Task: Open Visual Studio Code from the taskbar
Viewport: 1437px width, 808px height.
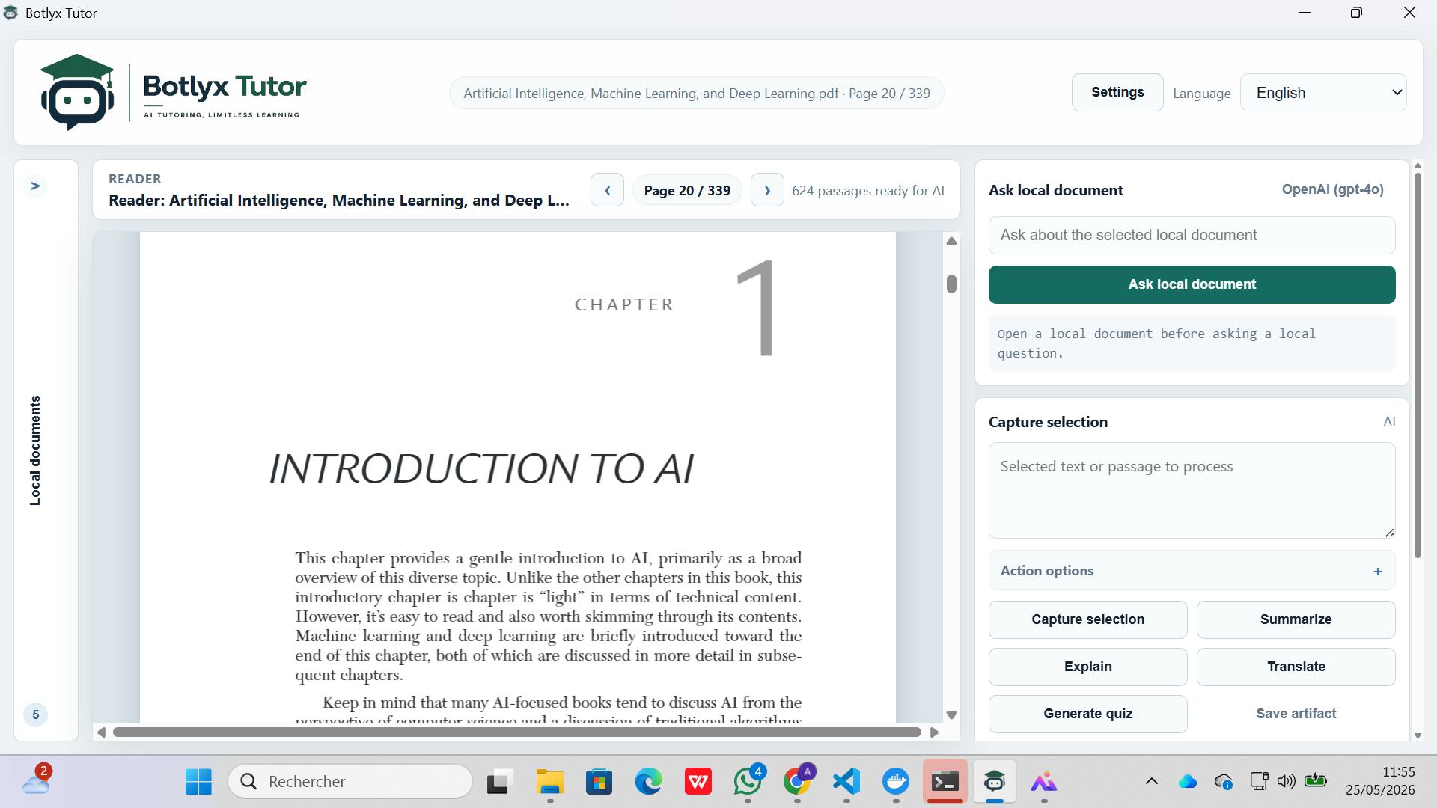Action: [x=846, y=782]
